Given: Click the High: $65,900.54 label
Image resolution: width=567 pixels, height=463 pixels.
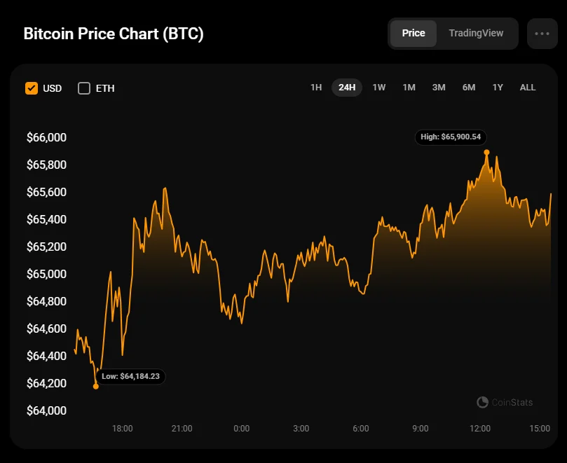Looking at the screenshot, I should (x=453, y=137).
